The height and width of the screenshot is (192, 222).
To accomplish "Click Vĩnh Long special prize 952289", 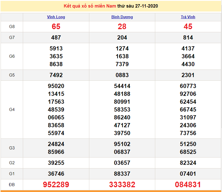I will click(x=56, y=185).
